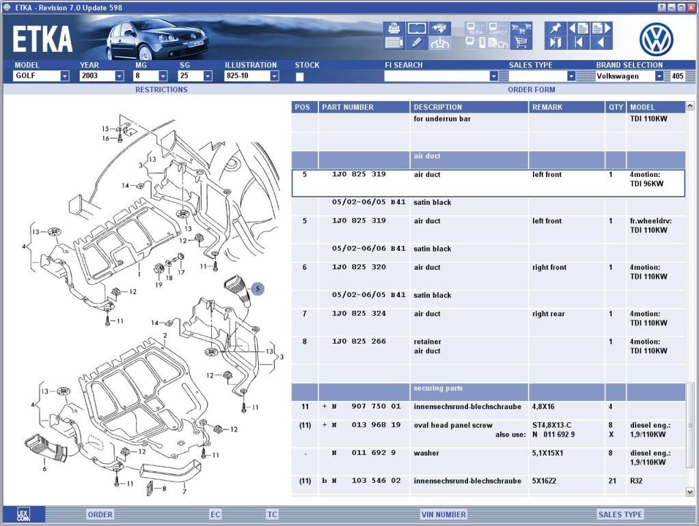The image size is (699, 526).
Task: Click the parts list view icon
Action: pyautogui.click(x=394, y=43)
